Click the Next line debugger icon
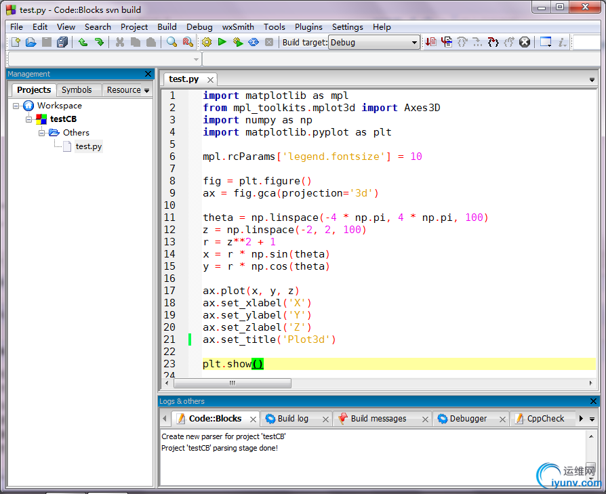The image size is (606, 494). point(462,42)
